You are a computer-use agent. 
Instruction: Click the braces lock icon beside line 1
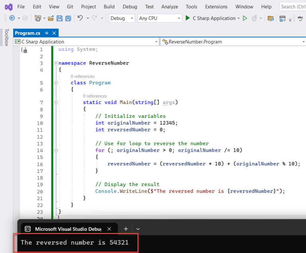click(x=24, y=50)
